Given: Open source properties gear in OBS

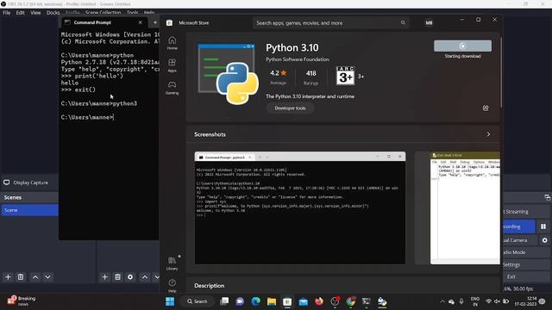Looking at the screenshot, I should pos(130,277).
